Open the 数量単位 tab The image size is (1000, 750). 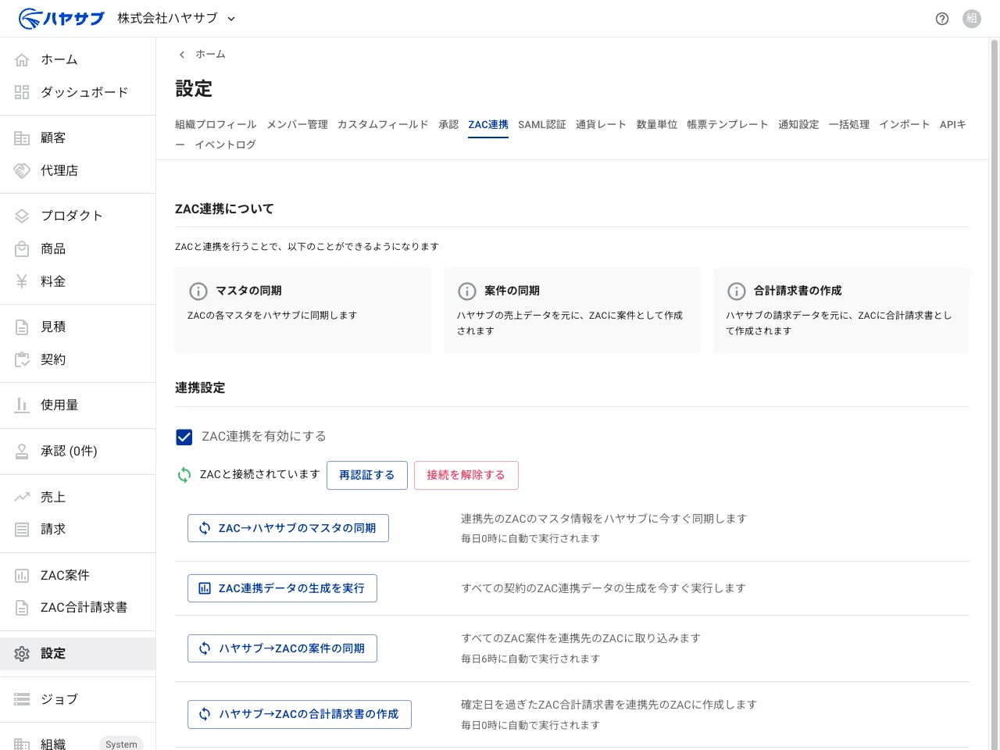click(x=656, y=124)
